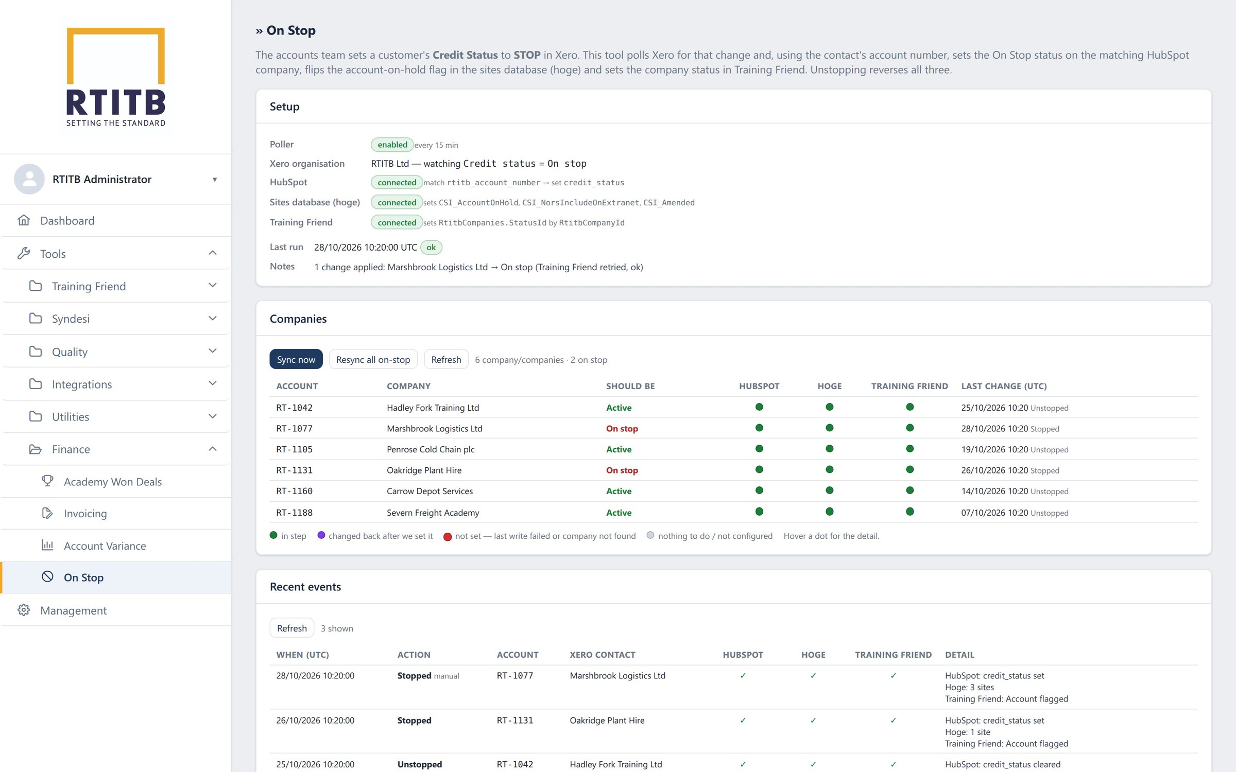
Task: Click the Syndesi folder icon
Action: pyautogui.click(x=36, y=318)
